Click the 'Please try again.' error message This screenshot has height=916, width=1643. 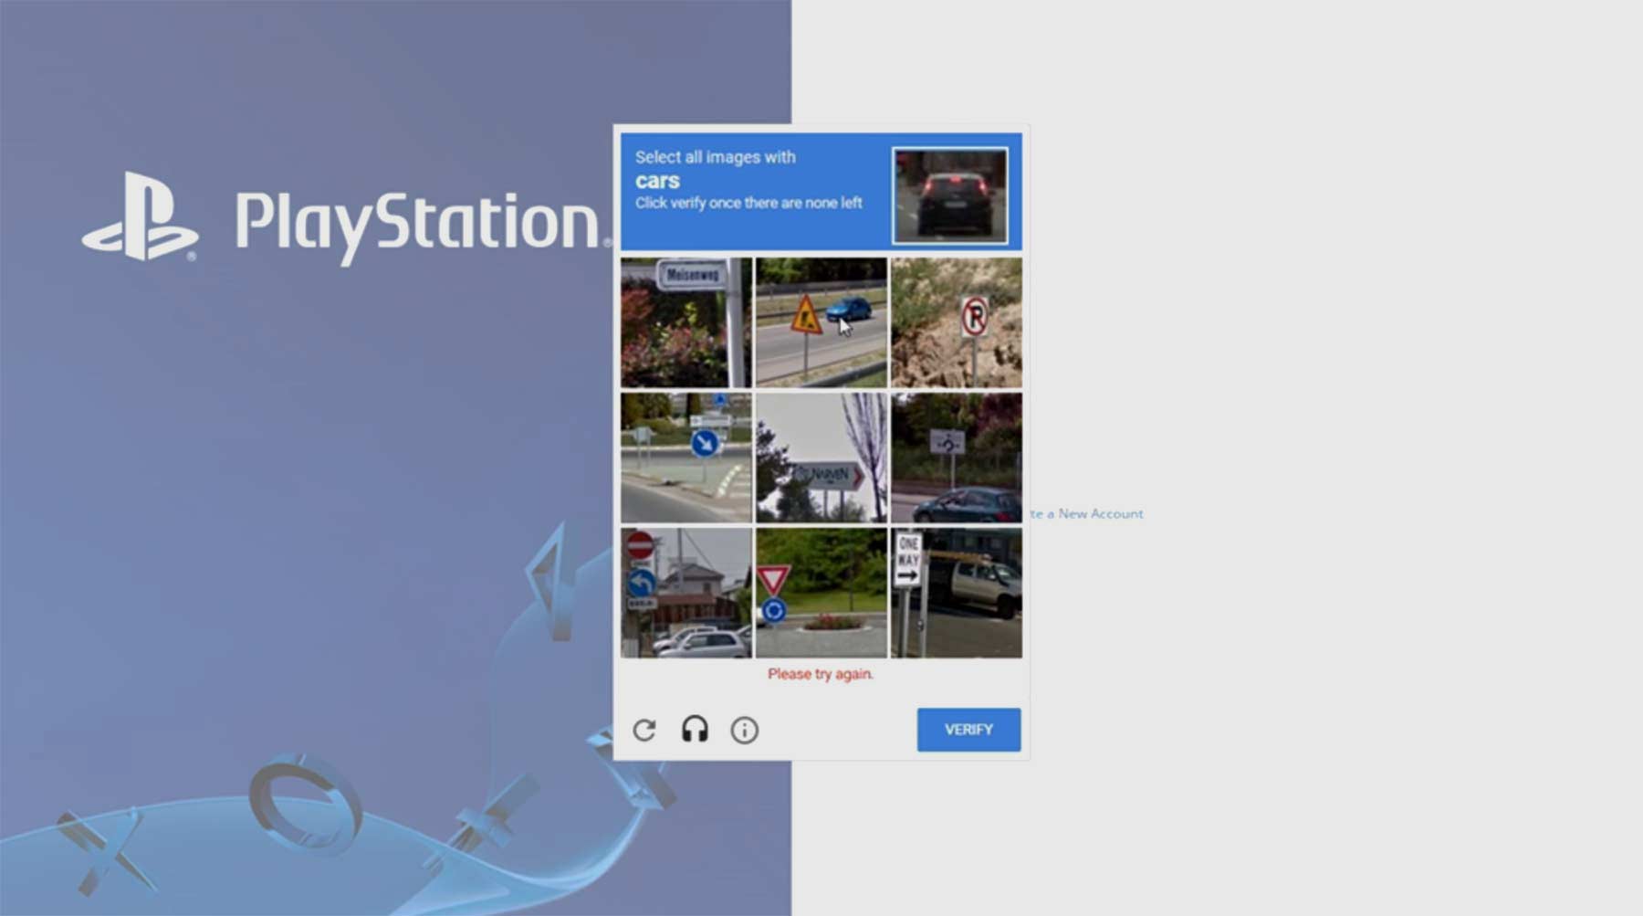pyautogui.click(x=820, y=674)
